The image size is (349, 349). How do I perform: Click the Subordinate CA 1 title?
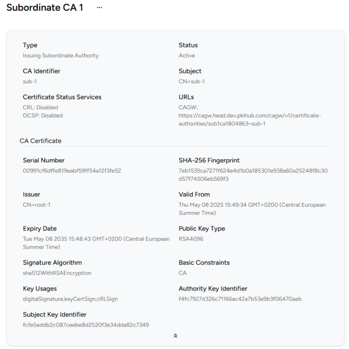tap(45, 8)
